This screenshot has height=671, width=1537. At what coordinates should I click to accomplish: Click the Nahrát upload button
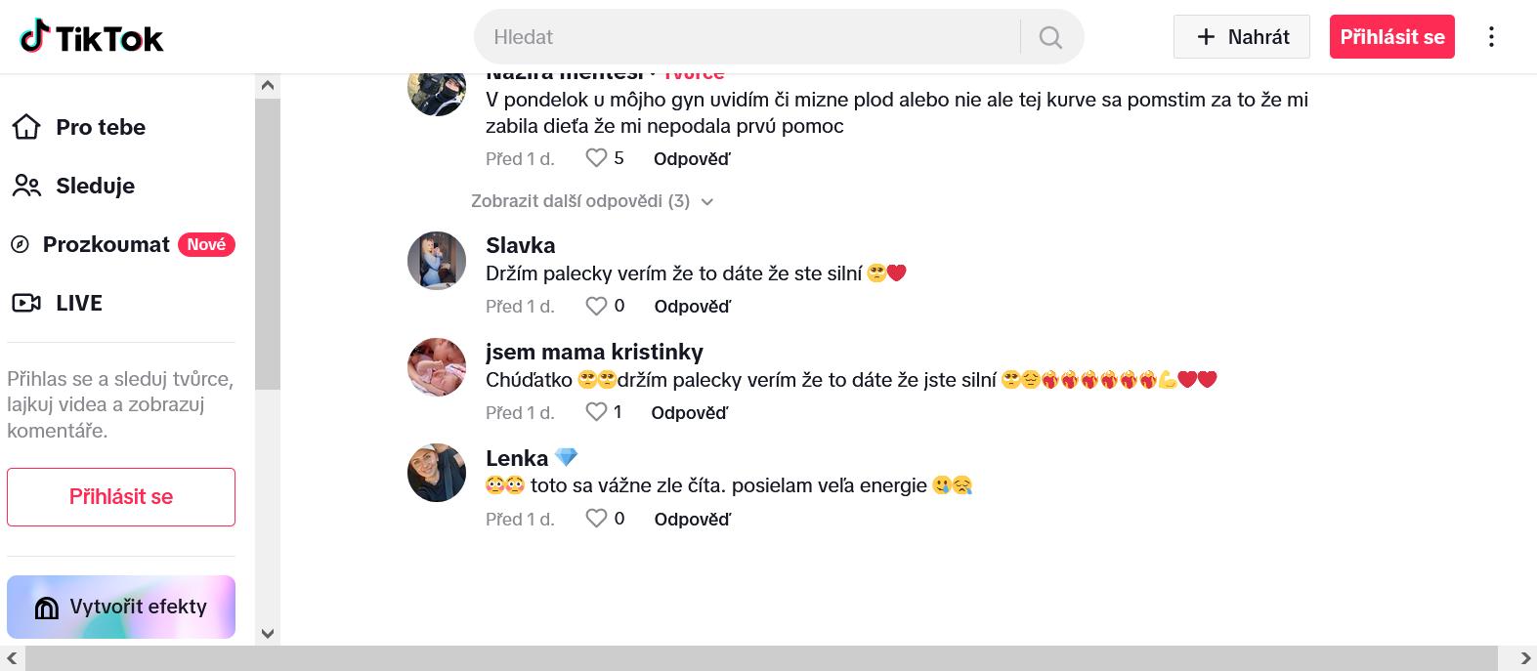[x=1241, y=37]
